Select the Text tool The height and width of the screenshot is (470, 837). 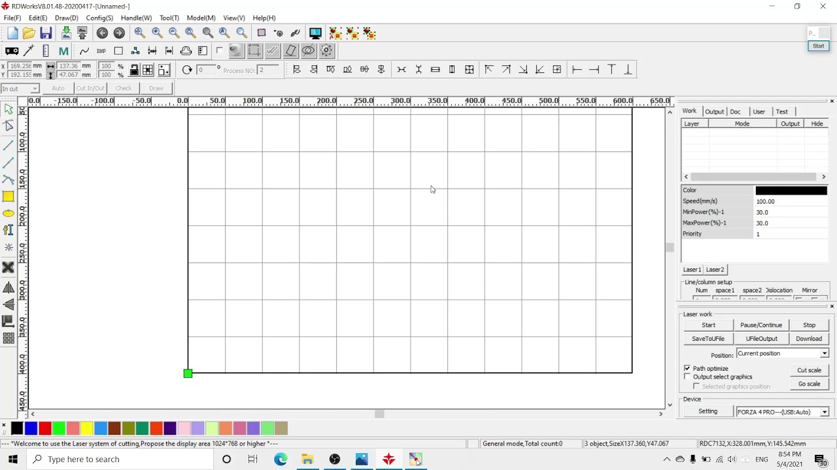[9, 230]
